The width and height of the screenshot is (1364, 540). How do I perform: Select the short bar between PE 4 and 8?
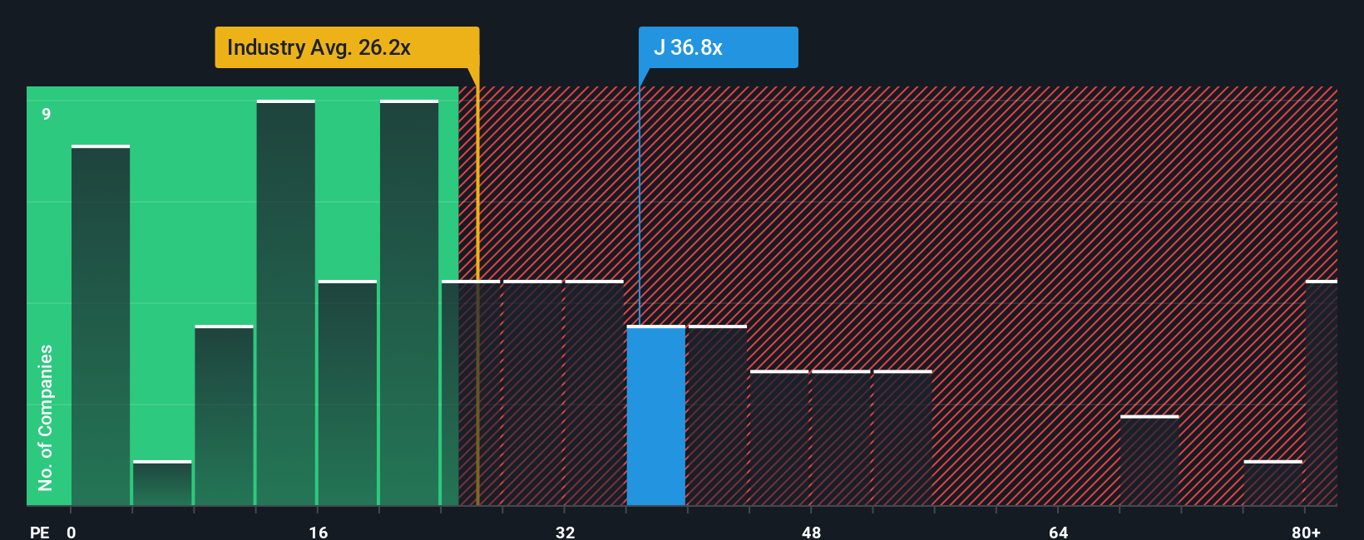[x=162, y=483]
